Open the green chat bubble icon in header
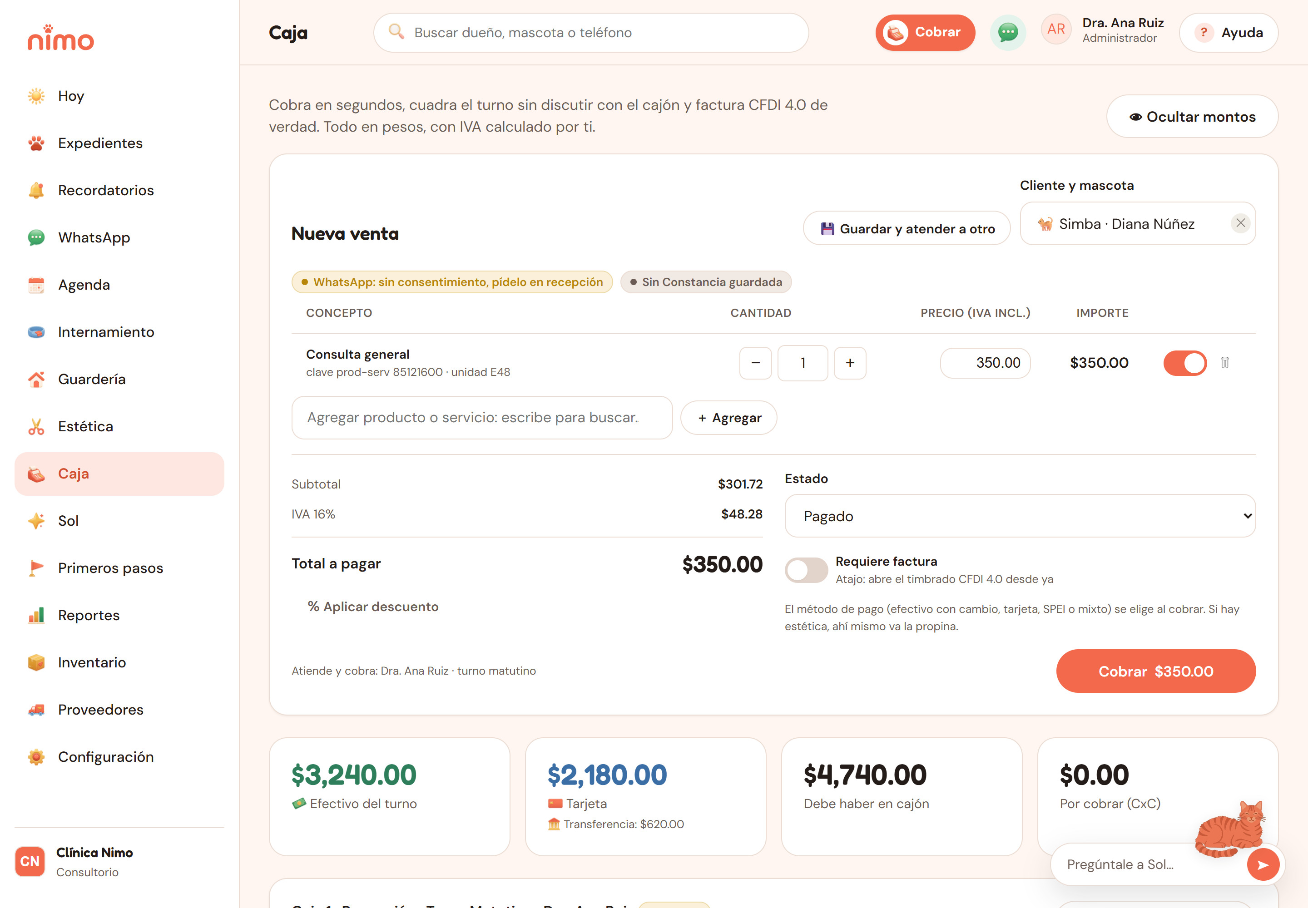Image resolution: width=1308 pixels, height=908 pixels. 1008,32
